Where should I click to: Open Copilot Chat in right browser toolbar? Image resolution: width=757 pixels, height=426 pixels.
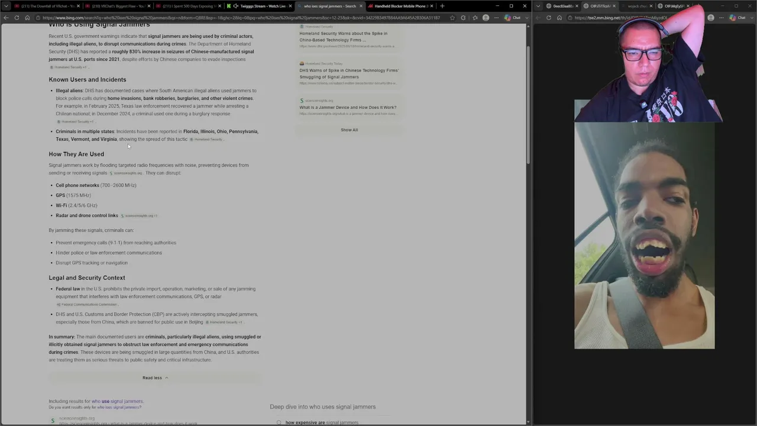coord(737,18)
